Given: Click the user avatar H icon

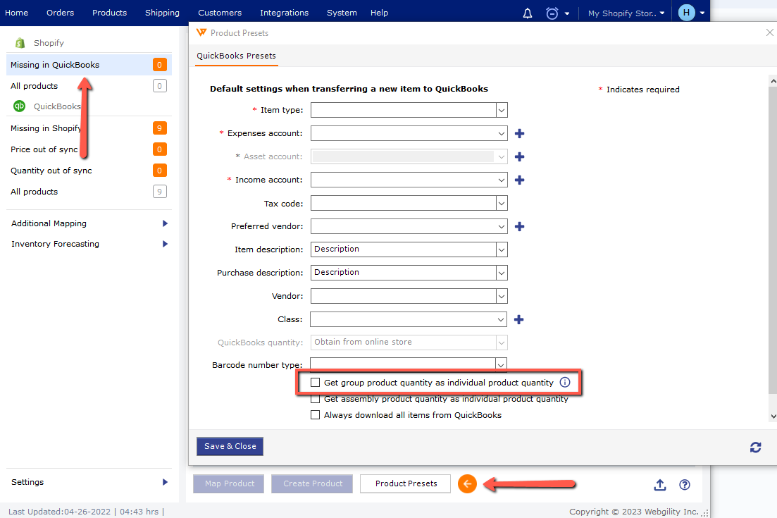Looking at the screenshot, I should pos(686,13).
